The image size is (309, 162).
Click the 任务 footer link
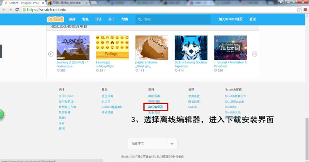point(62,123)
